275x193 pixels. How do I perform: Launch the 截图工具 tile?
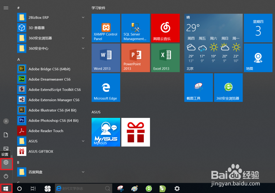(x=199, y=88)
